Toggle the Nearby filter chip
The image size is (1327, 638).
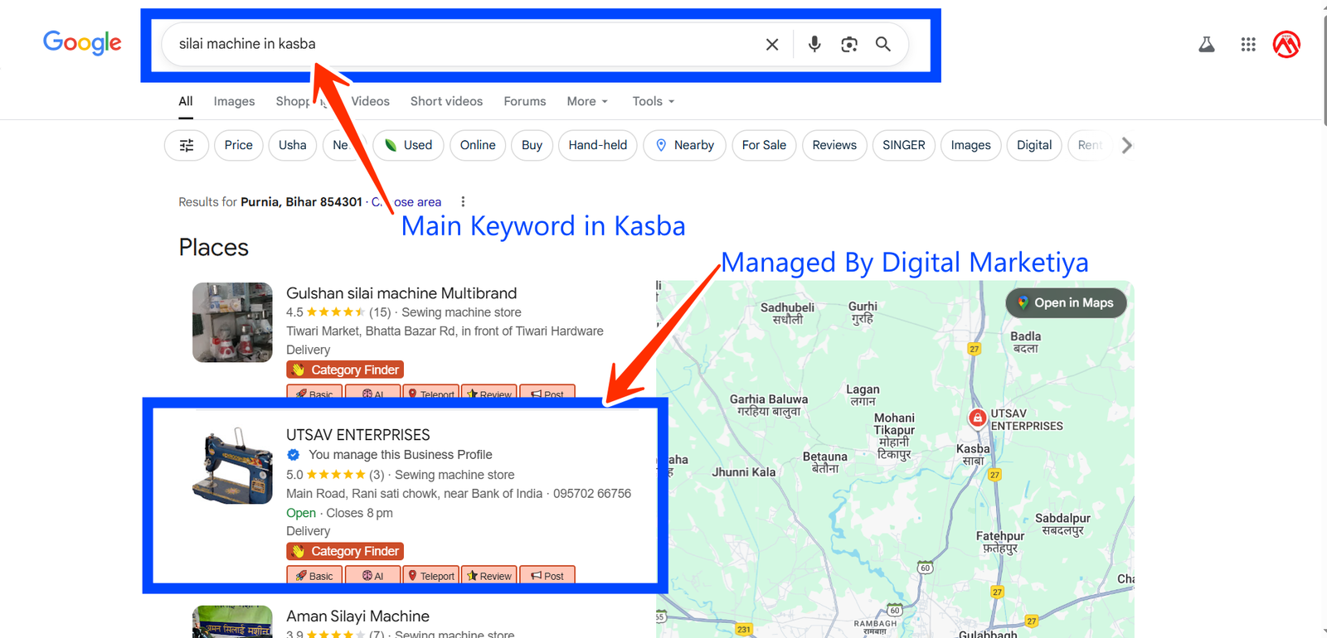click(684, 145)
